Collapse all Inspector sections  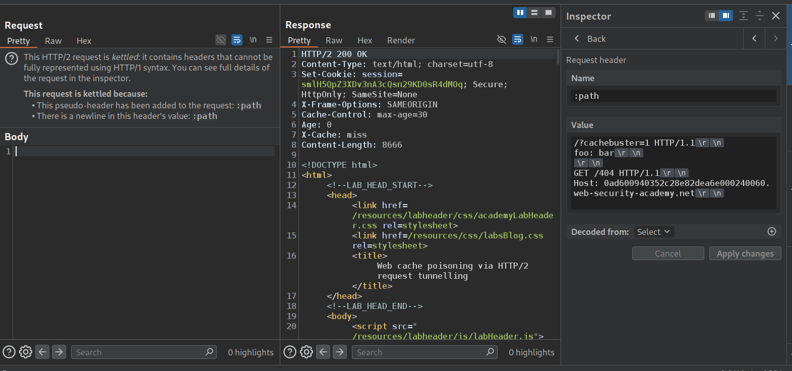(x=760, y=16)
